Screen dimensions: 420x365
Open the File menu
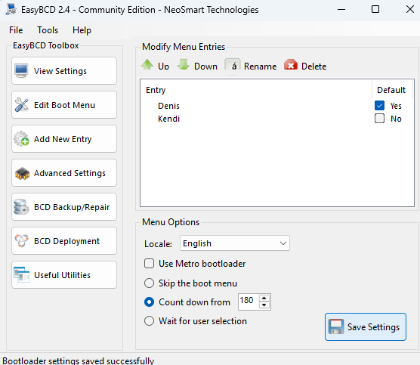coord(16,30)
